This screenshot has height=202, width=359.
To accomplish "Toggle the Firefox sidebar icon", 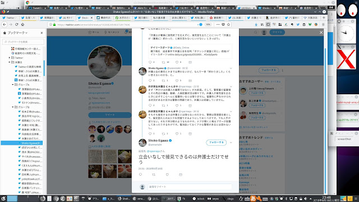I will pos(268,25).
